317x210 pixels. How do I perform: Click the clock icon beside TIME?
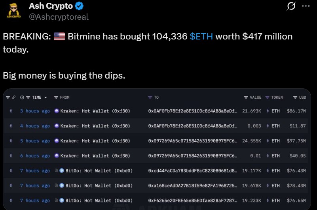tap(22, 97)
